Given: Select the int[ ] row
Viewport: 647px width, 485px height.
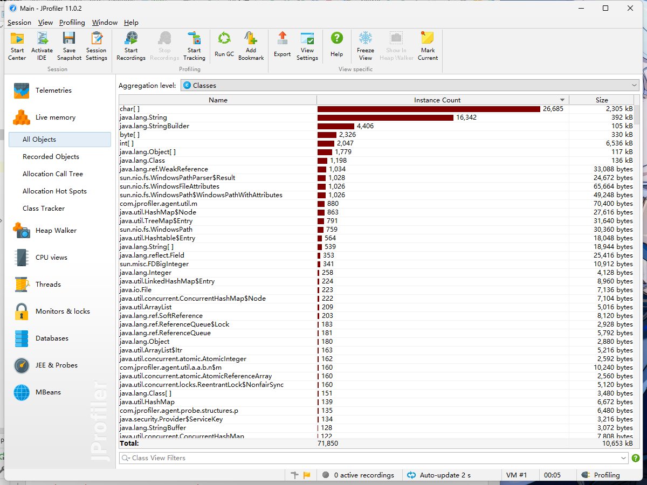Looking at the screenshot, I should tap(376, 143).
